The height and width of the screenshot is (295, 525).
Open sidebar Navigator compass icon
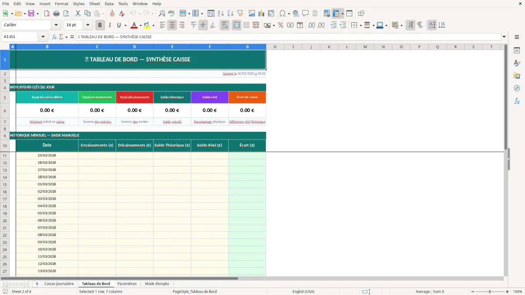(x=517, y=88)
